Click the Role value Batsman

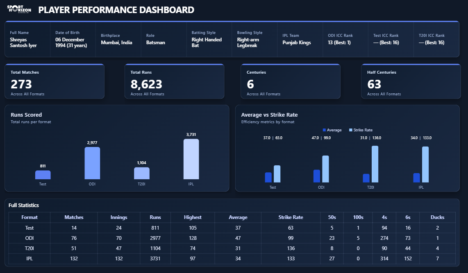[155, 43]
